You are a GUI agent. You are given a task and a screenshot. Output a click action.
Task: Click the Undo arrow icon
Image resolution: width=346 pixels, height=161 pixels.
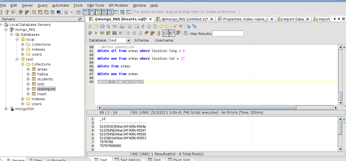(x=161, y=26)
